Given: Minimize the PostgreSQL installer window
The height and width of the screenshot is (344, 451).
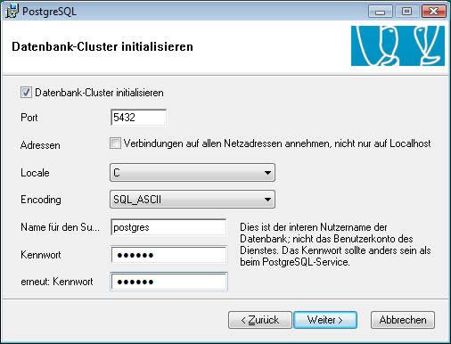Looking at the screenshot, I should click(380, 12).
